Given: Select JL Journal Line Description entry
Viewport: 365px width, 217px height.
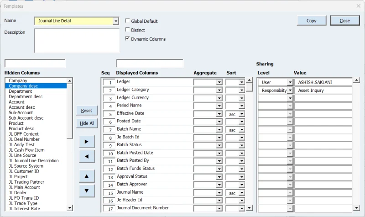Looking at the screenshot, I should click(36, 161).
